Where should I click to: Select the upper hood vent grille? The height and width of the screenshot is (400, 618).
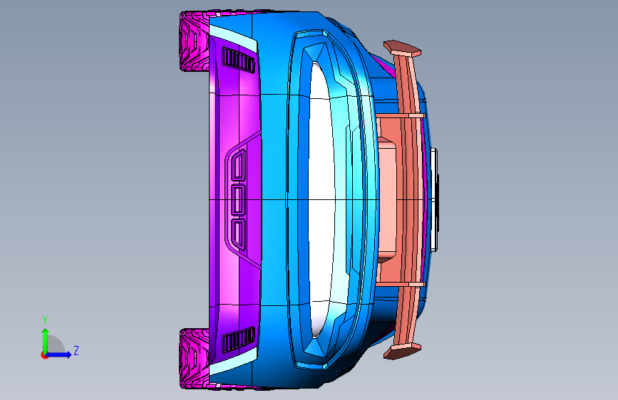[239, 60]
